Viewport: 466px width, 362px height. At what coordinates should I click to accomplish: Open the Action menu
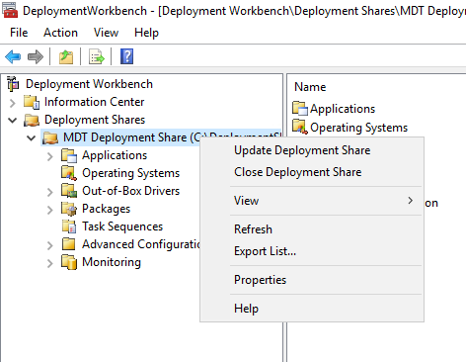(x=60, y=33)
